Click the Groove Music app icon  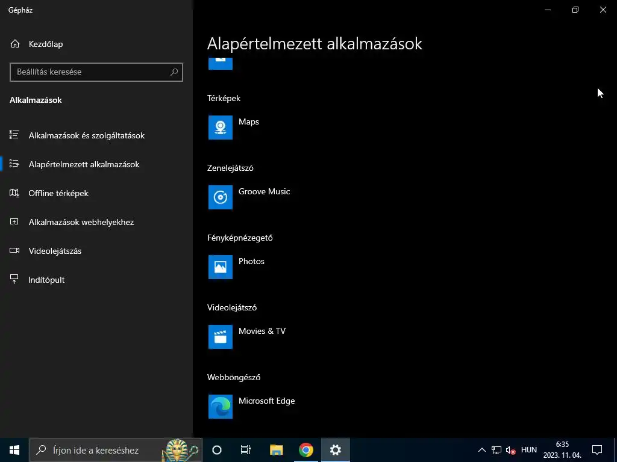tap(221, 197)
